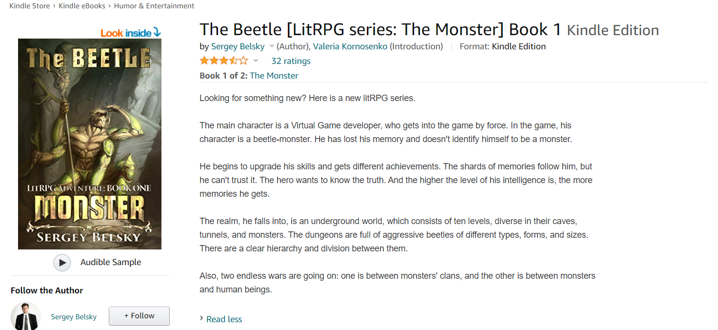Viewport: 718px width, 330px height.
Task: Open Humor & Entertainment breadcrumb
Action: pyautogui.click(x=154, y=6)
